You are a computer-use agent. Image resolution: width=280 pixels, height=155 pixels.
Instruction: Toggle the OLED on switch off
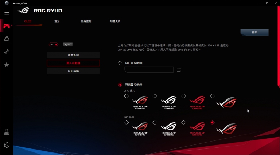pos(53,44)
